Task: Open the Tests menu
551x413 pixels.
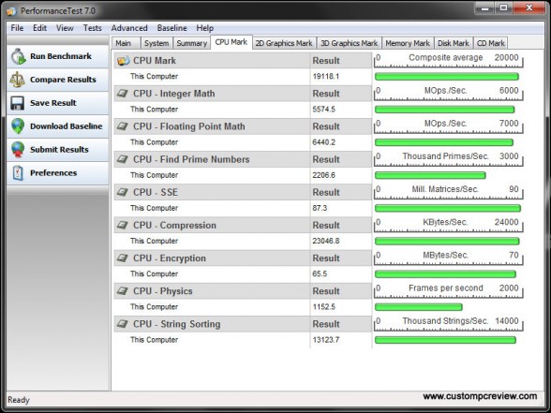Action: pyautogui.click(x=93, y=28)
